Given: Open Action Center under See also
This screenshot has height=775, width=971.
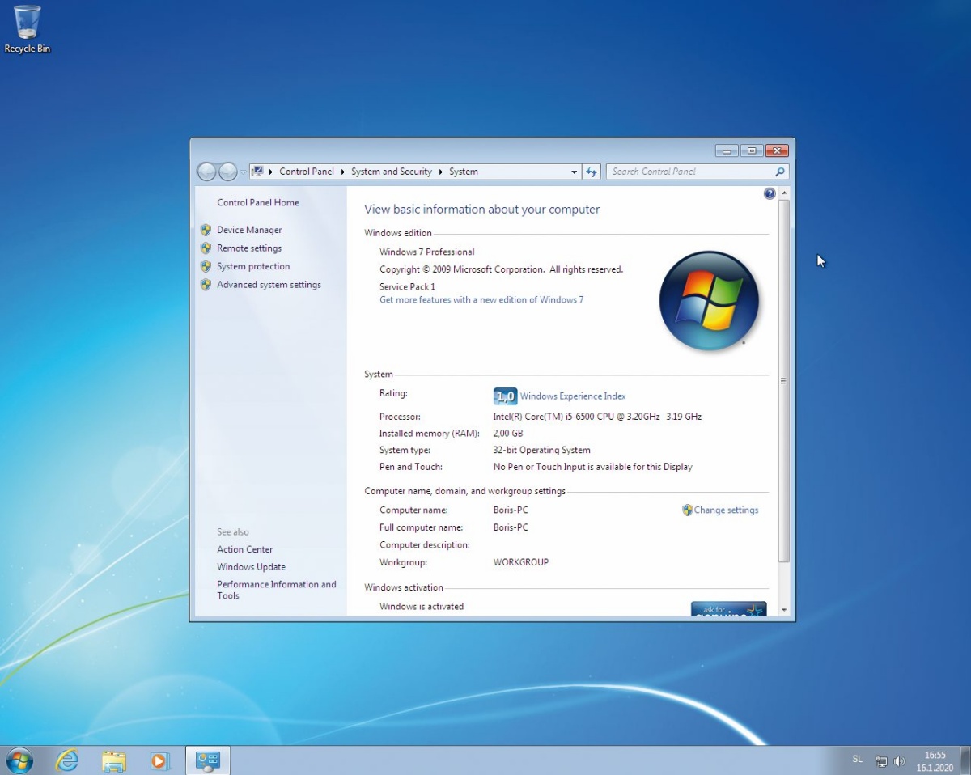Looking at the screenshot, I should (x=245, y=549).
